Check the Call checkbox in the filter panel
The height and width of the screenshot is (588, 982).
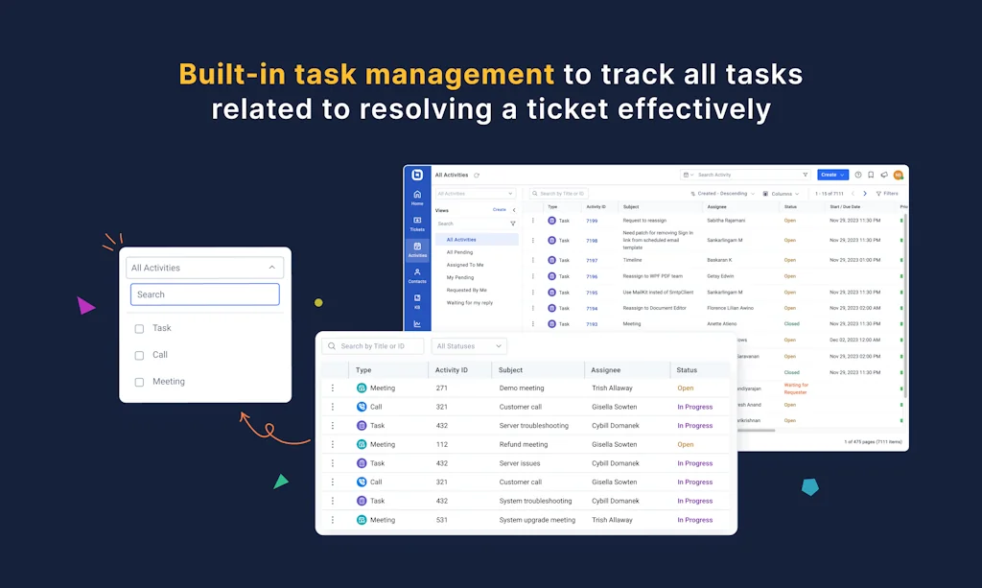[x=140, y=355]
